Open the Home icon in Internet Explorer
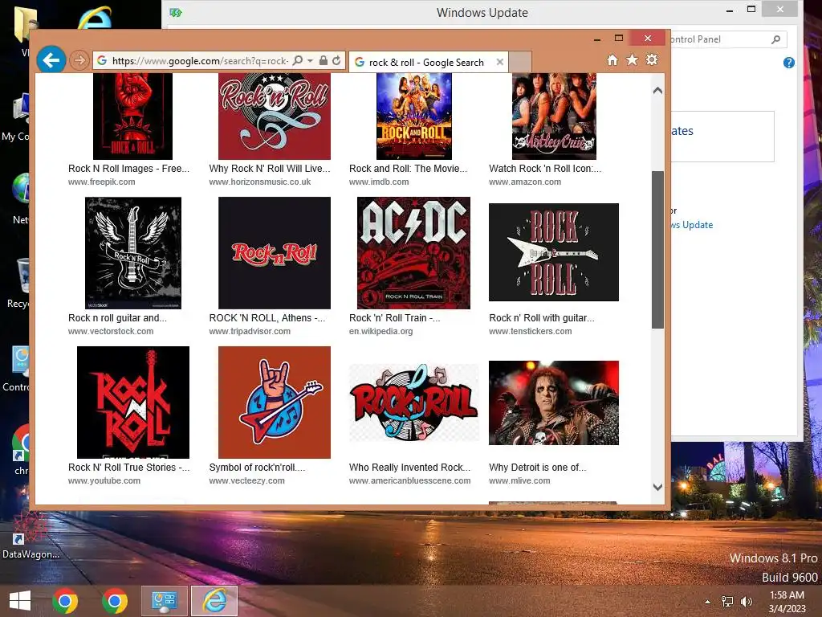Viewport: 822px width, 617px height. point(612,59)
